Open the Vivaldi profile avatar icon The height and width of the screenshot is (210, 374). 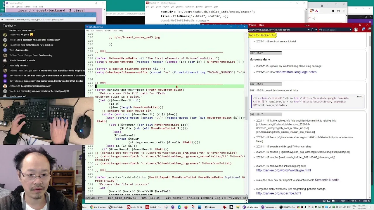click(x=356, y=29)
